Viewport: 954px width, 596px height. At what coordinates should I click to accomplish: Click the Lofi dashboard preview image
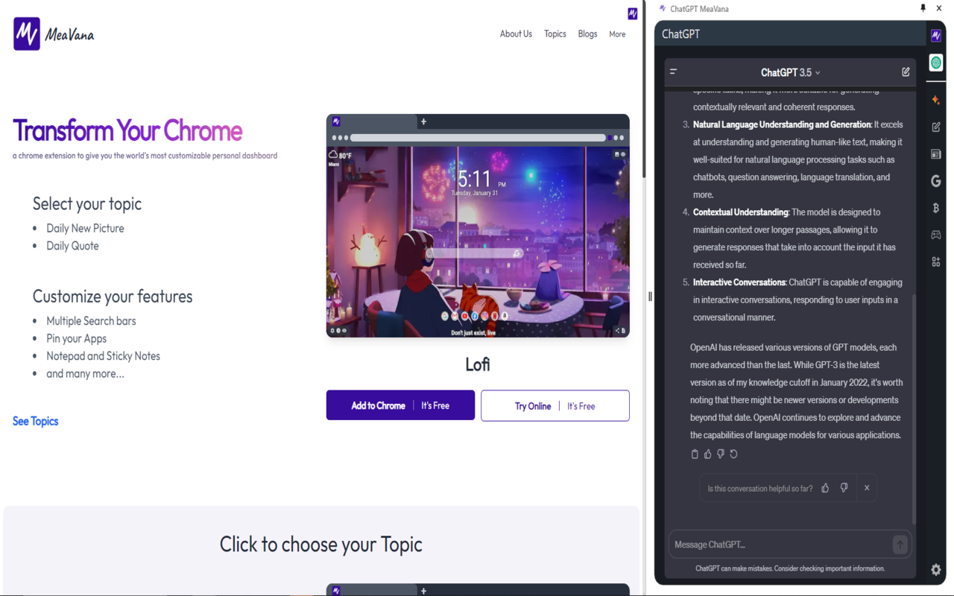(x=478, y=226)
